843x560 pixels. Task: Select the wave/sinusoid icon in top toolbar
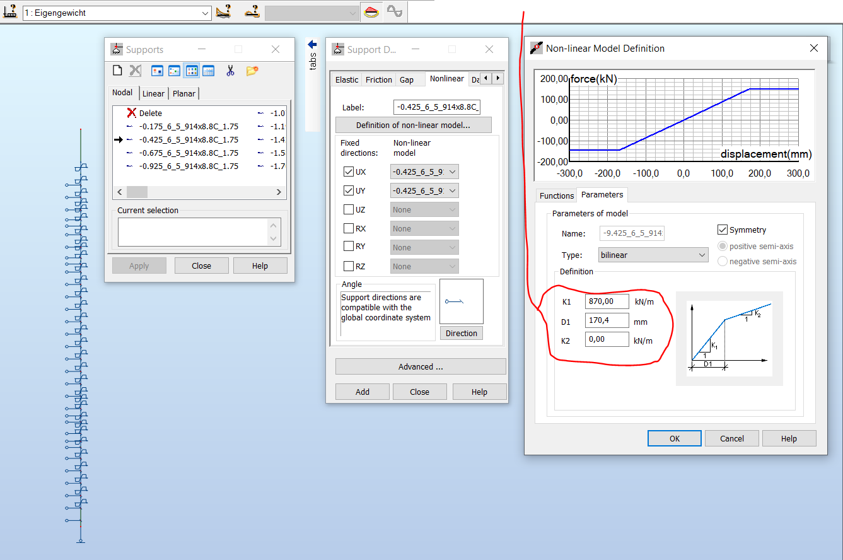point(395,11)
